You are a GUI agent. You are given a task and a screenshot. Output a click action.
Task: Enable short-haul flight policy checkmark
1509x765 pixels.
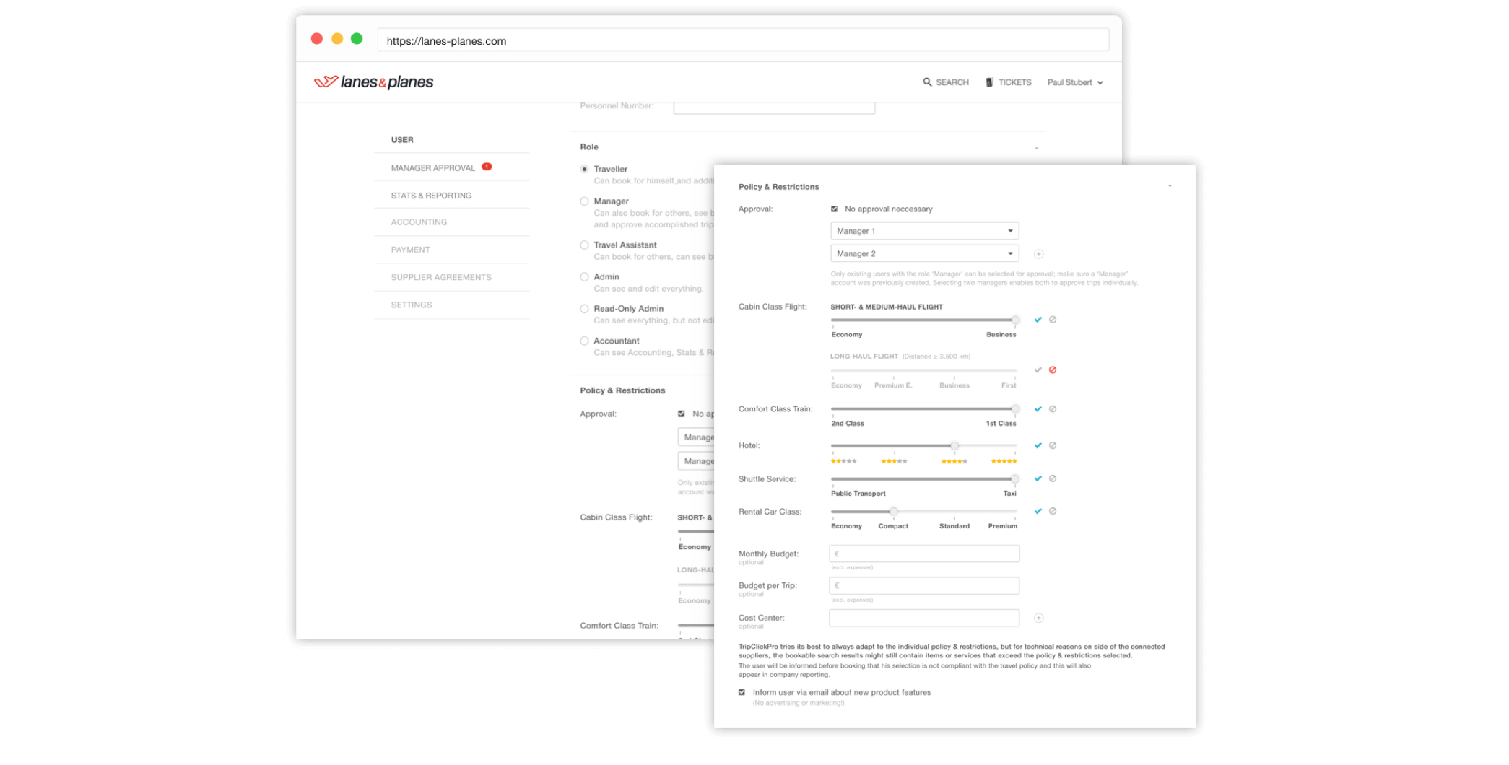click(x=1038, y=320)
